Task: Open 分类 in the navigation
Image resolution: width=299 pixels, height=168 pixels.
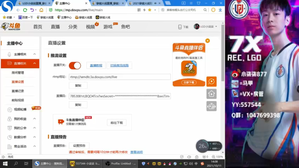Action: pos(73,27)
